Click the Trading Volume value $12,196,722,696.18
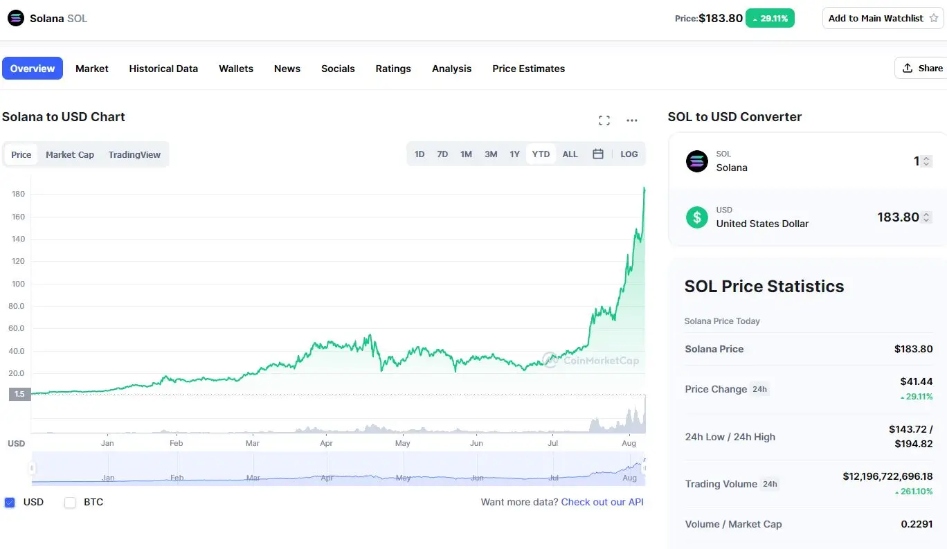 click(x=887, y=476)
